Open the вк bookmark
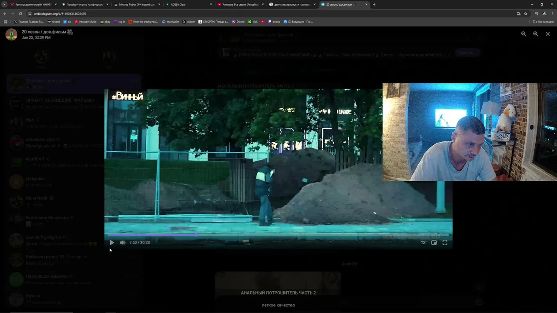This screenshot has width=557, height=313. pos(67,22)
